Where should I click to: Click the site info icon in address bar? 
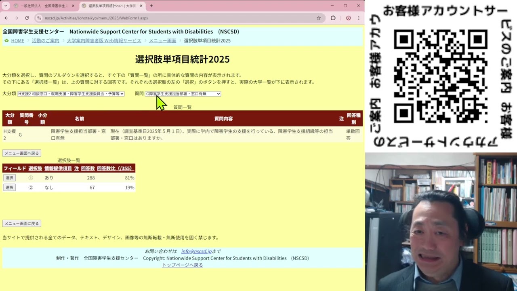coord(39,18)
